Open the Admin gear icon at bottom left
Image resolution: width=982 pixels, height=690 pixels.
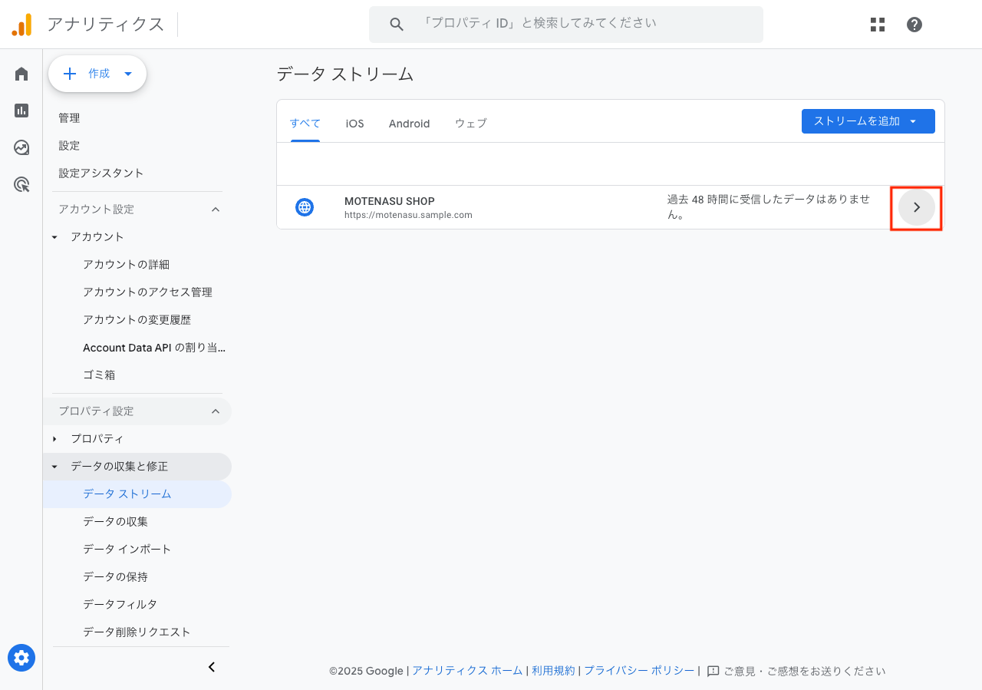coord(21,658)
